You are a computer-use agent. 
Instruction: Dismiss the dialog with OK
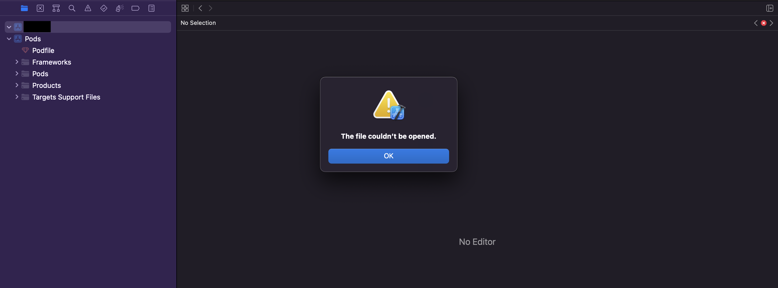[x=388, y=156]
